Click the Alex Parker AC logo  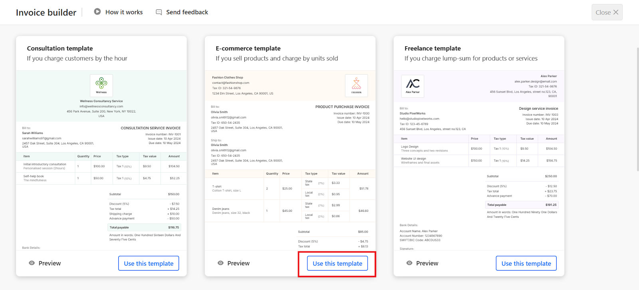click(413, 86)
